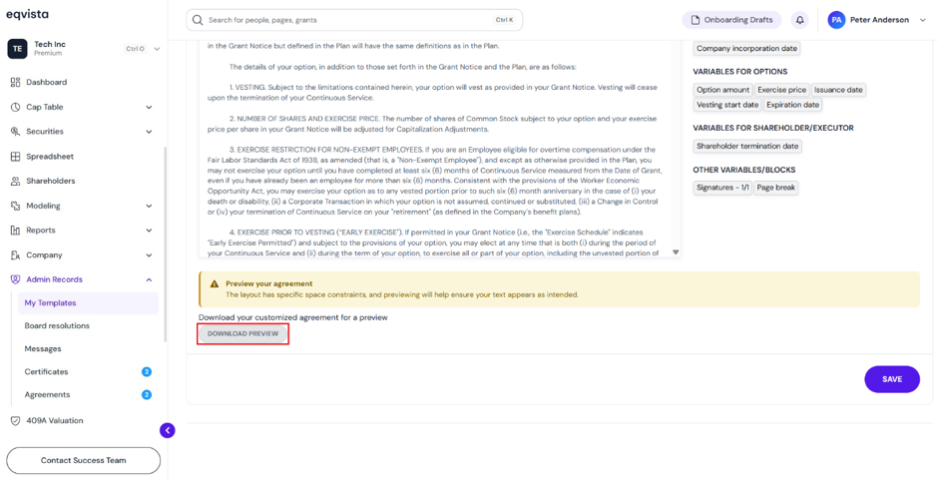Click the Shareholders people icon
The width and height of the screenshot is (938, 484).
point(16,181)
